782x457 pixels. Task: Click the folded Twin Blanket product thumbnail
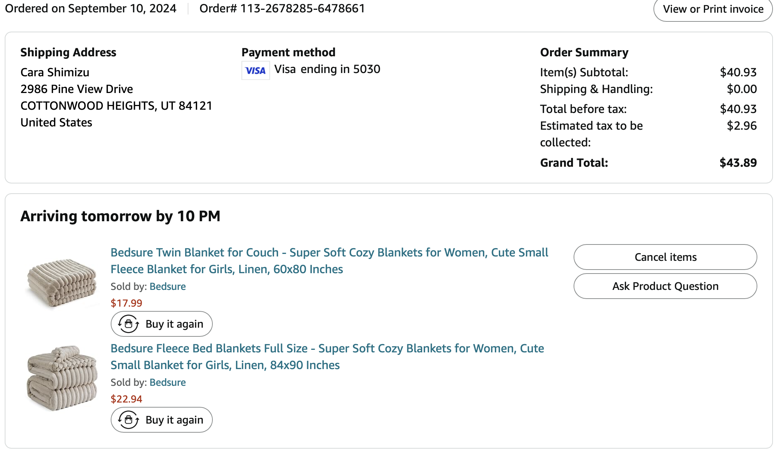point(62,282)
